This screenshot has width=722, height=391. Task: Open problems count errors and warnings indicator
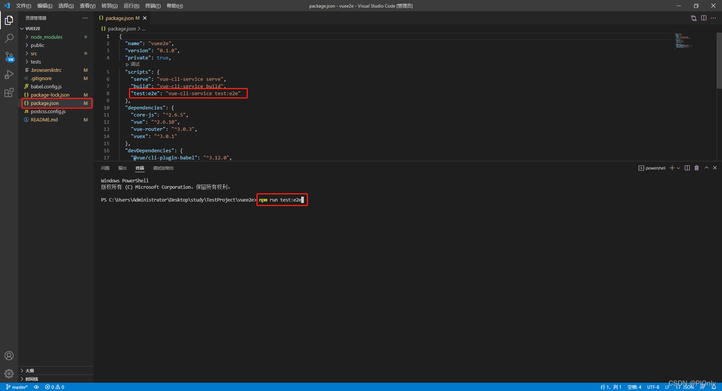(x=55, y=387)
